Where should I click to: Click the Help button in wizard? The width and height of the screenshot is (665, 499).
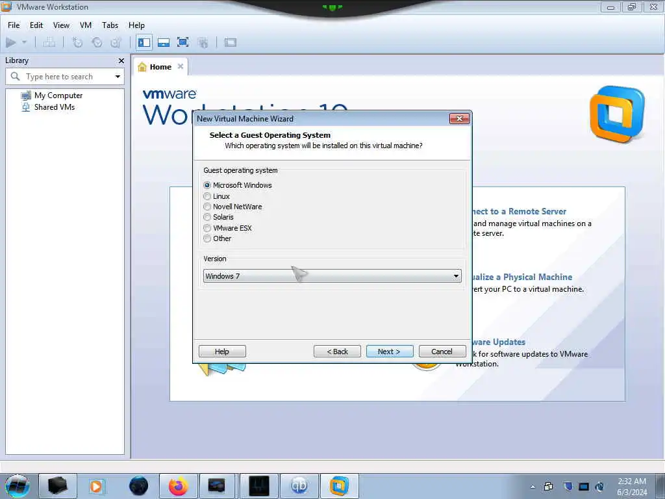point(222,352)
